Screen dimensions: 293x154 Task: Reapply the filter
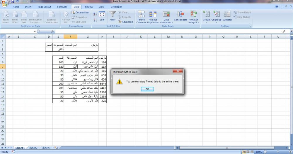pos(125,17)
